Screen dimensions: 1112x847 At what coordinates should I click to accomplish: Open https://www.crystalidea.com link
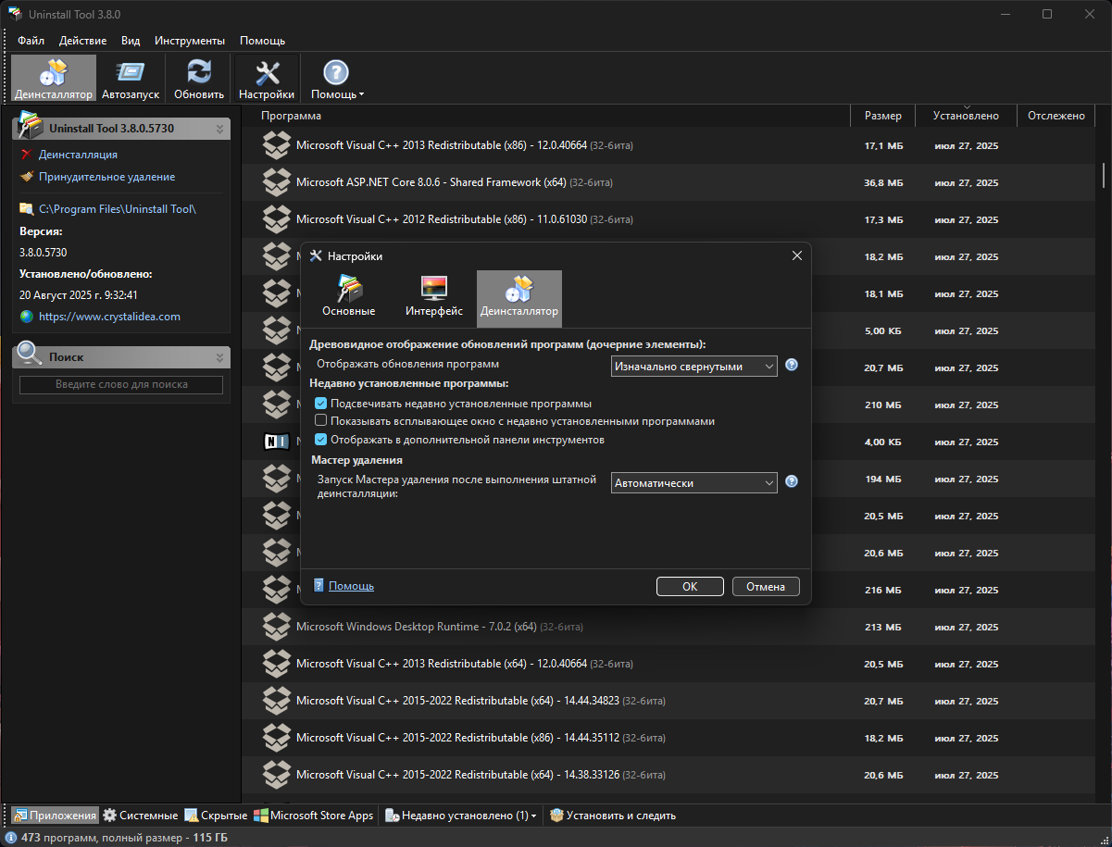point(109,317)
